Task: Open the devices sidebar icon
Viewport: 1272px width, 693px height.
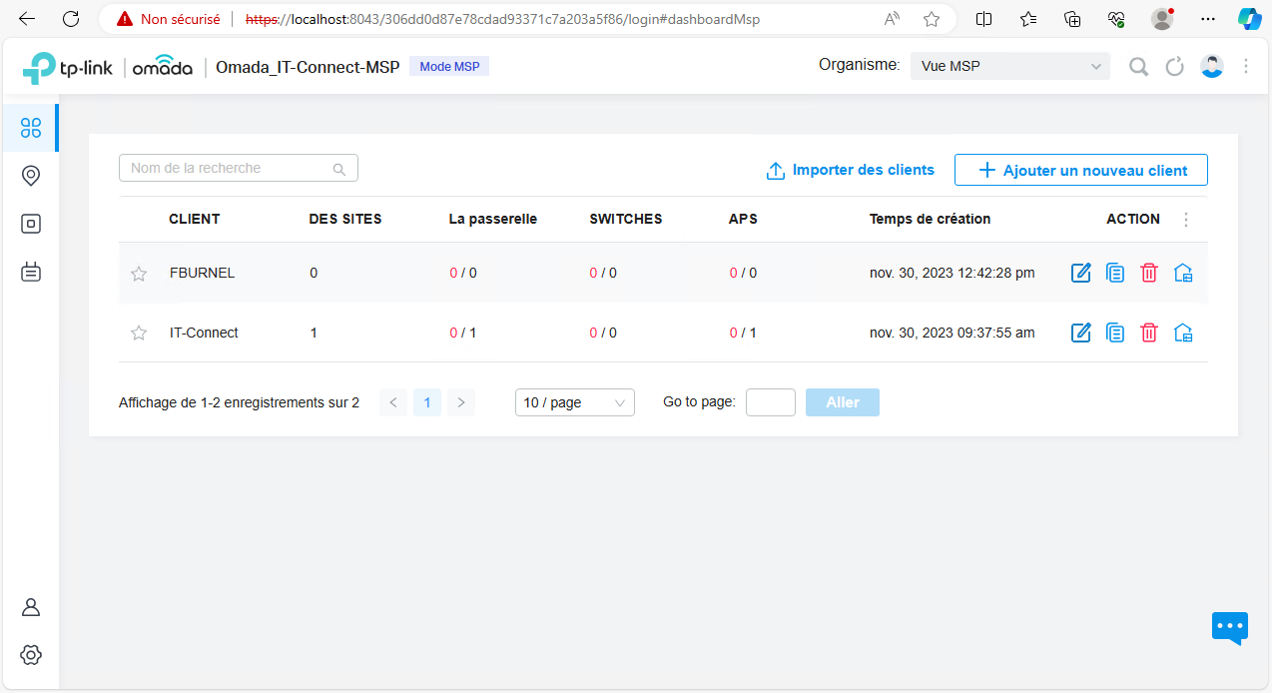Action: coord(31,224)
